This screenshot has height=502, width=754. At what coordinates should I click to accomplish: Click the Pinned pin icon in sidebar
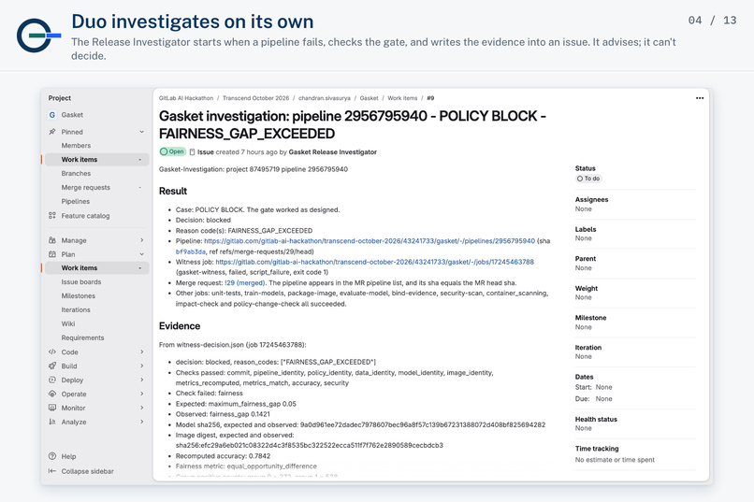[52, 132]
